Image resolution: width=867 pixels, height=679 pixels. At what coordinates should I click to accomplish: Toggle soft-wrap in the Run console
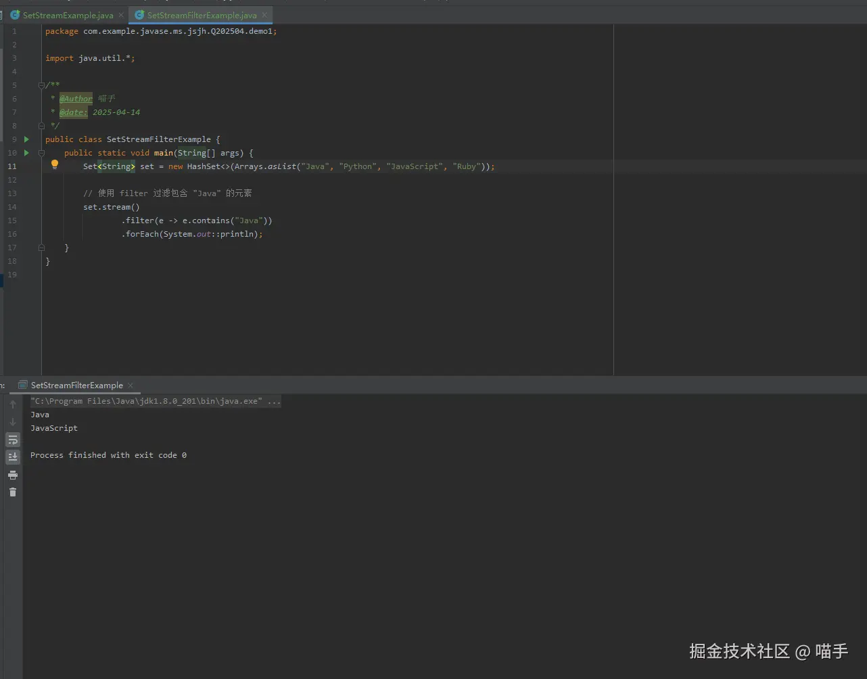12,440
